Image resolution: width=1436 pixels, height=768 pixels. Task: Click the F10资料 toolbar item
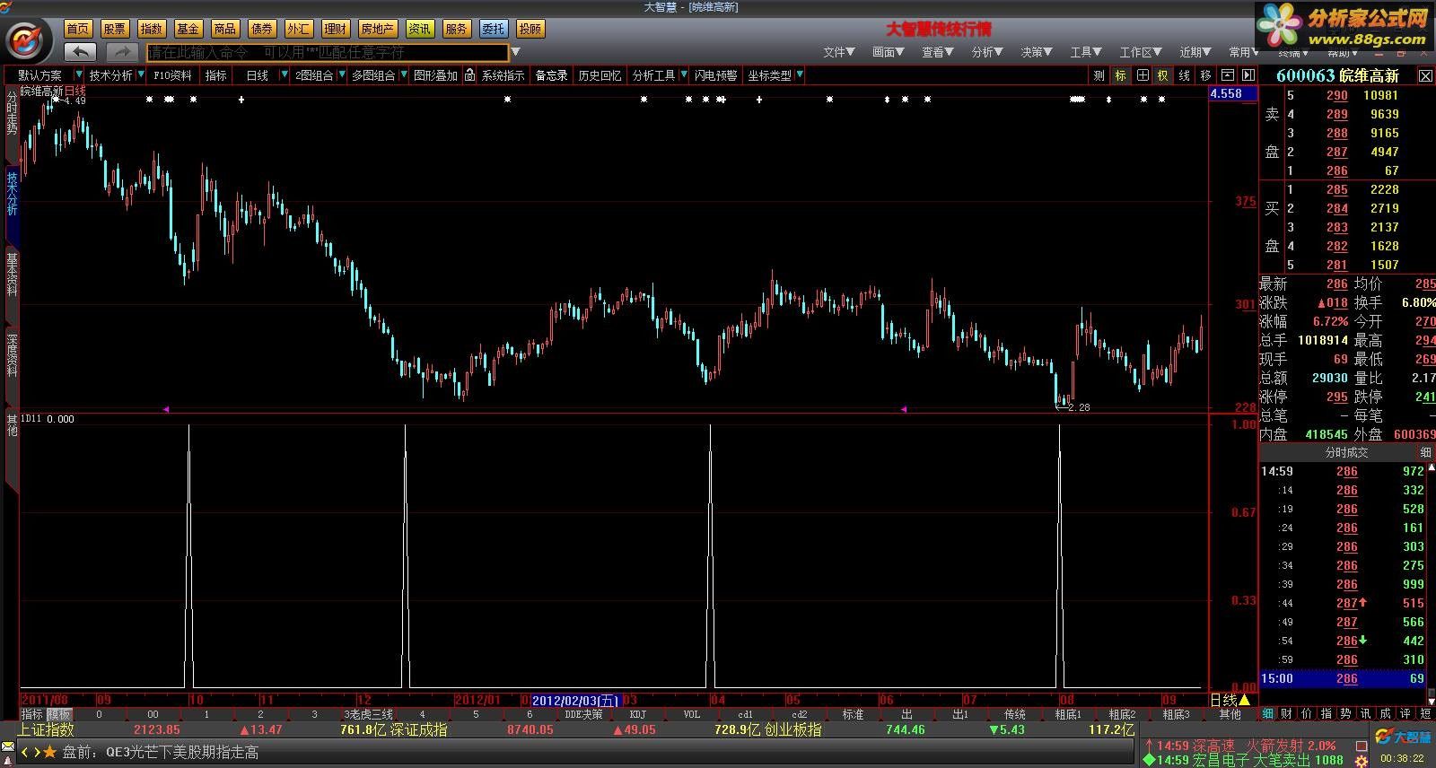(172, 75)
